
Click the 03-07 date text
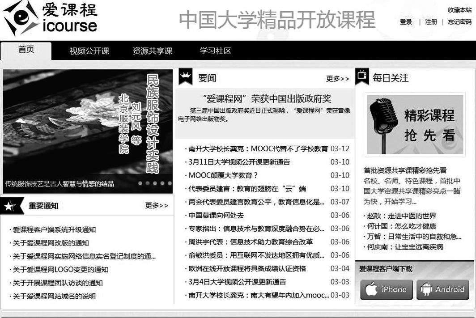[340, 202]
